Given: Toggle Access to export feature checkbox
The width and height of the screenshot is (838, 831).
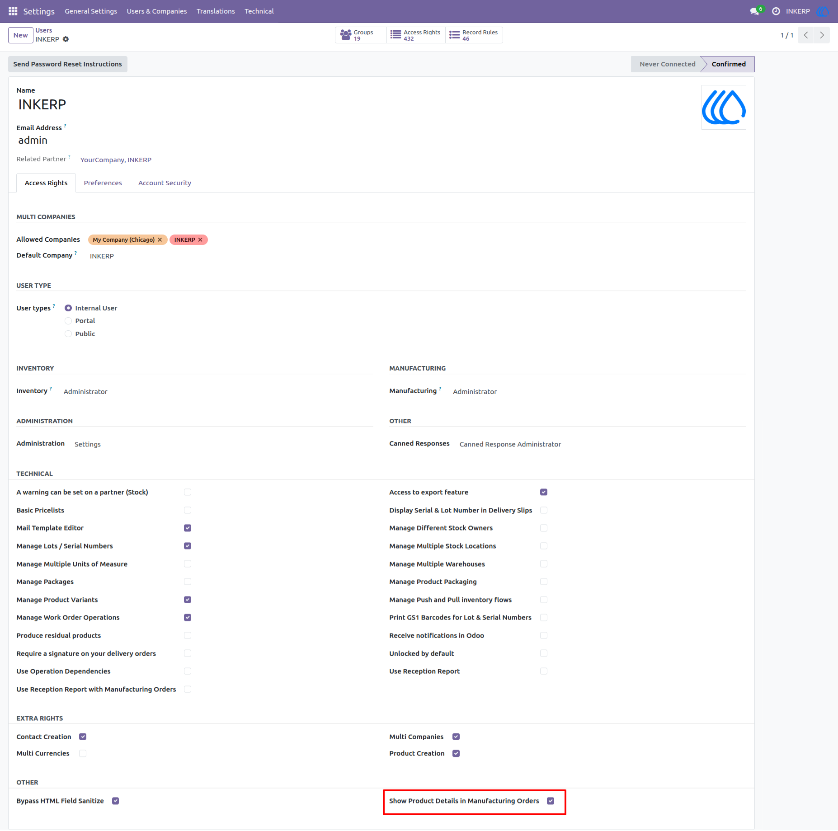Looking at the screenshot, I should coord(544,492).
